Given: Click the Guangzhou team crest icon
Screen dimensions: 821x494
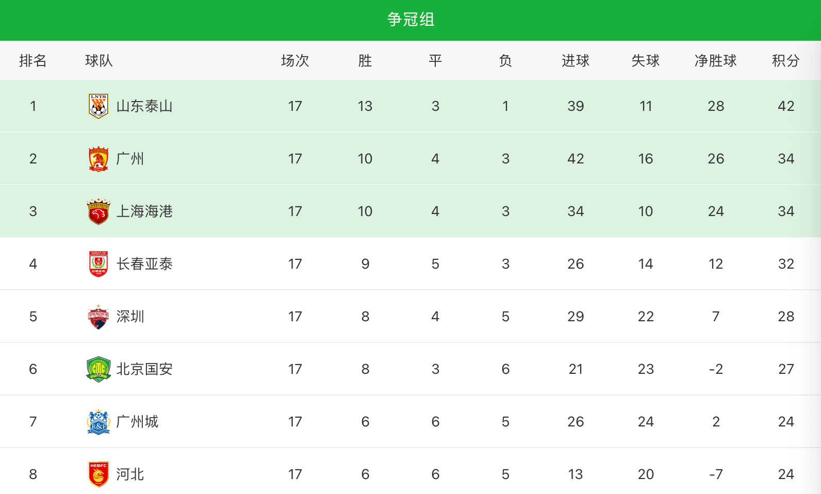Looking at the screenshot, I should coord(98,159).
